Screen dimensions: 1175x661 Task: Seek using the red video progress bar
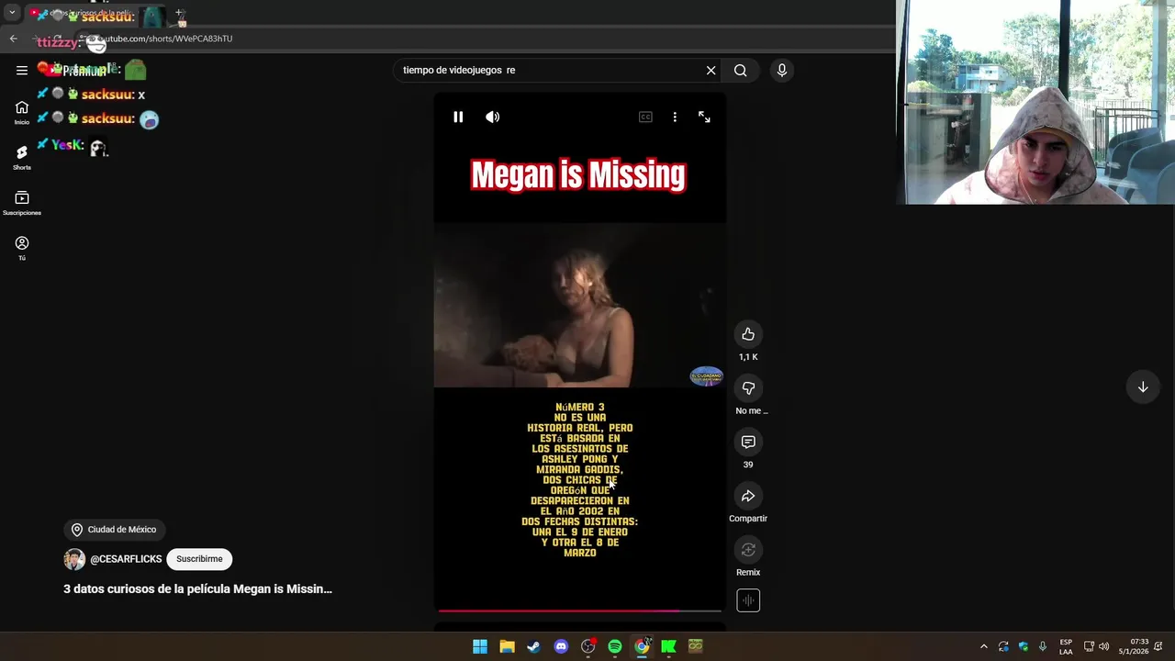pyautogui.click(x=580, y=610)
